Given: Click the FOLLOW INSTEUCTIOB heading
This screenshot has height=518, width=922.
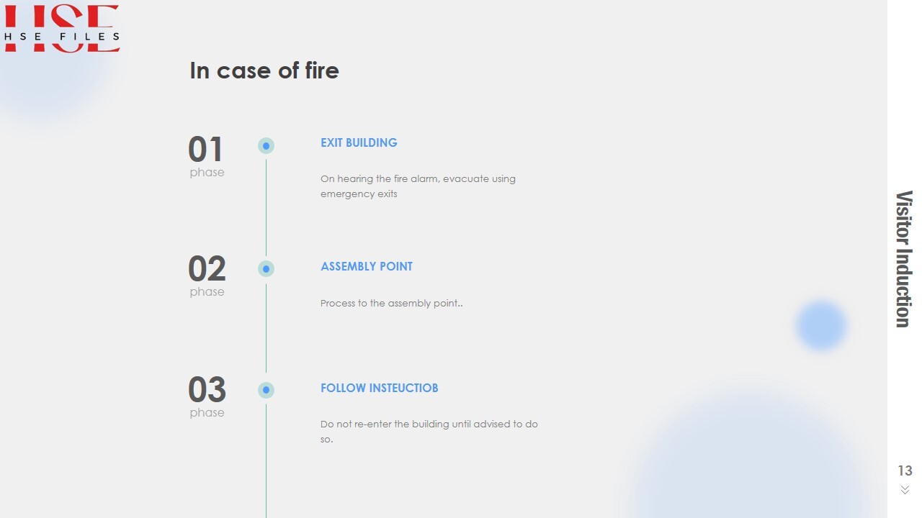Looking at the screenshot, I should point(379,388).
